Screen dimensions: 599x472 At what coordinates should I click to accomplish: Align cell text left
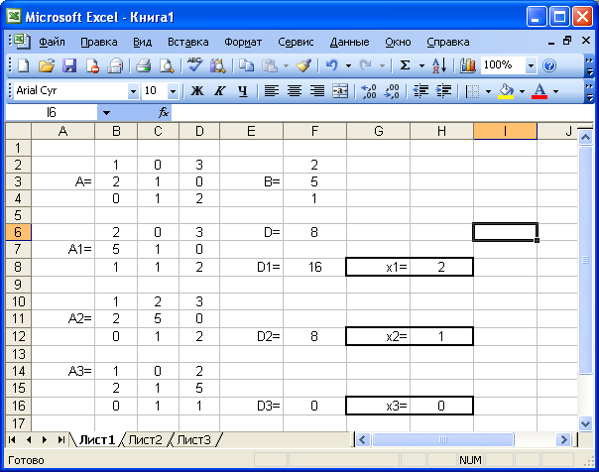pyautogui.click(x=271, y=91)
